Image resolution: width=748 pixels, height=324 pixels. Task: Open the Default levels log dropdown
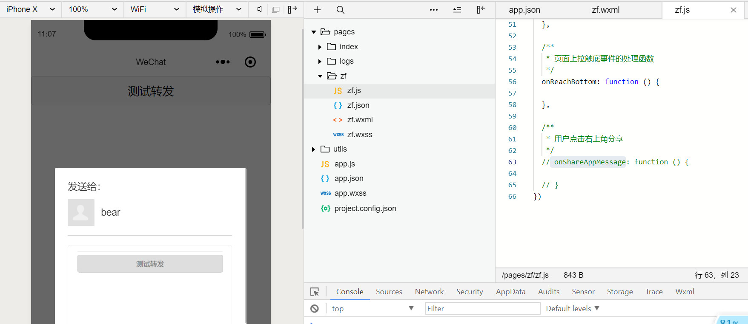pyautogui.click(x=572, y=309)
